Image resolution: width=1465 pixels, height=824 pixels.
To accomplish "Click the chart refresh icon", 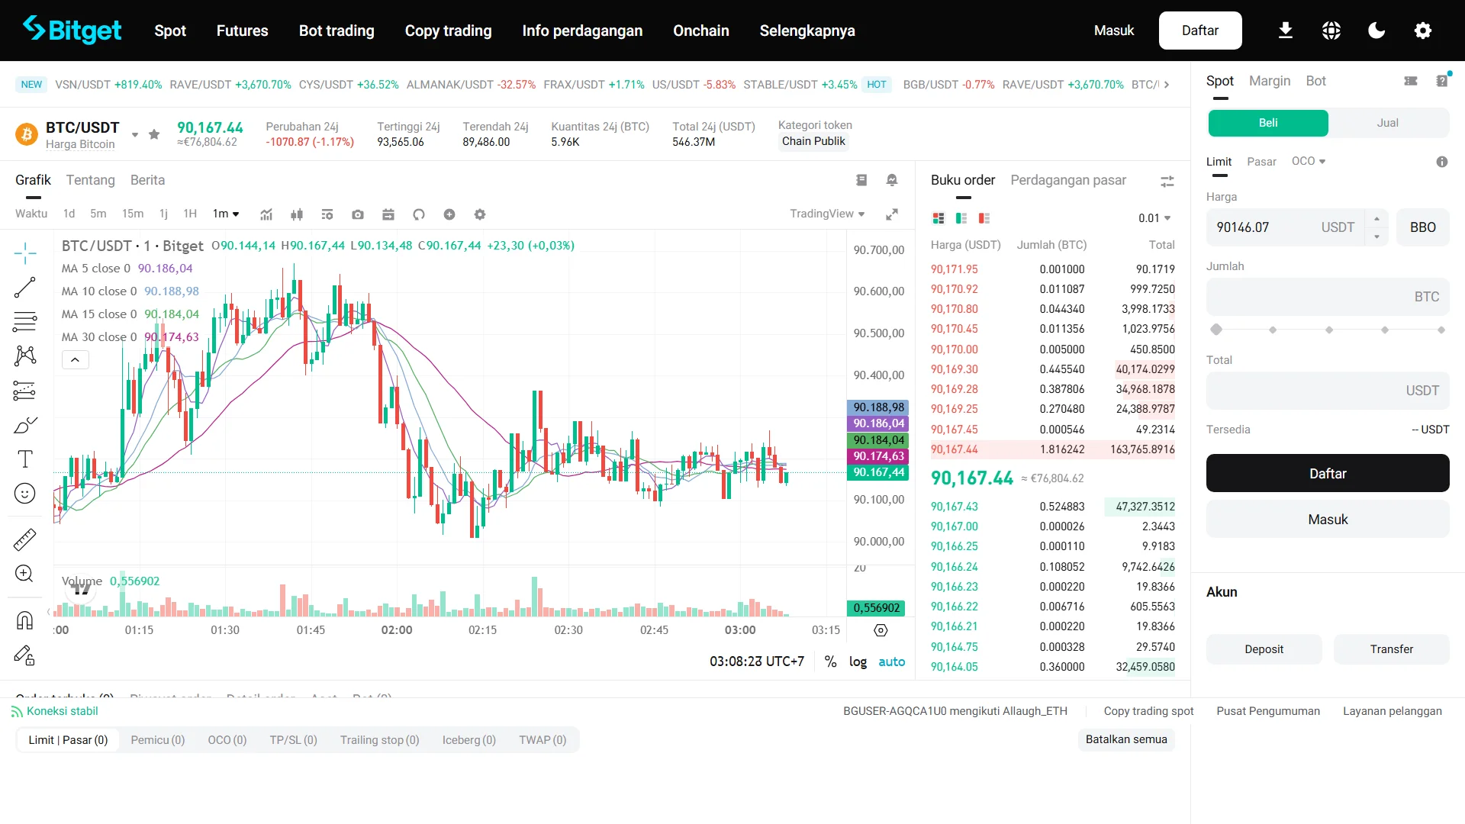I will point(419,214).
